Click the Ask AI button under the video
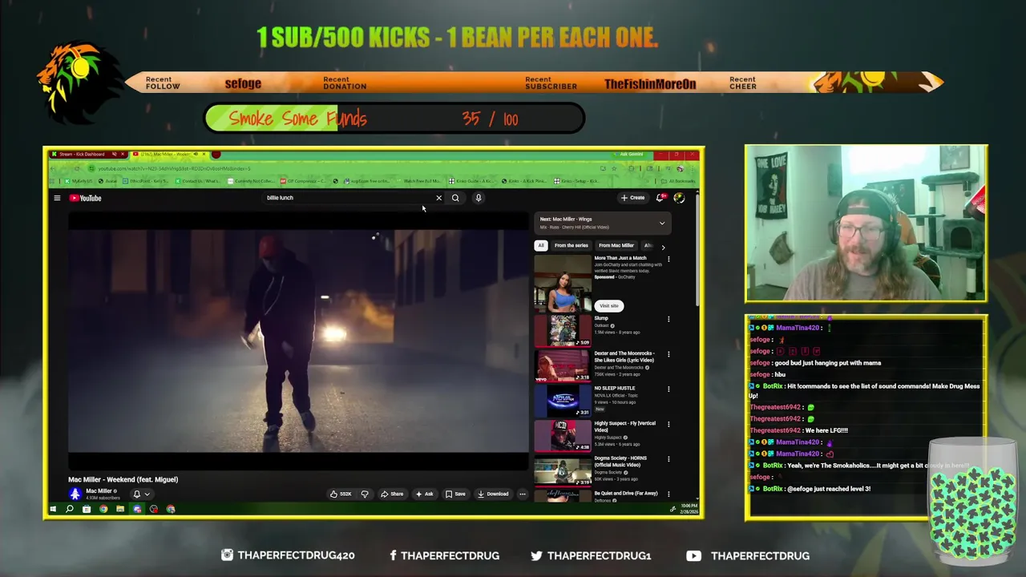The image size is (1026, 577). coord(425,494)
